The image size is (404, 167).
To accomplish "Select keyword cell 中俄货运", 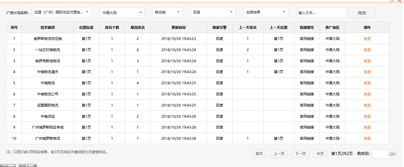I will (x=48, y=117).
